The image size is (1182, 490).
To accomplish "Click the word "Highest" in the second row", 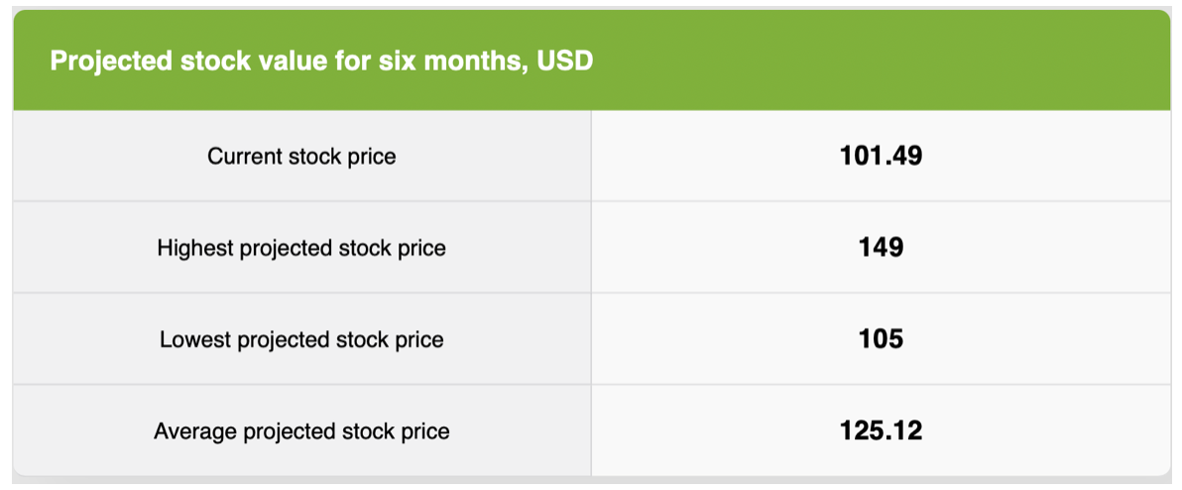I will [194, 248].
